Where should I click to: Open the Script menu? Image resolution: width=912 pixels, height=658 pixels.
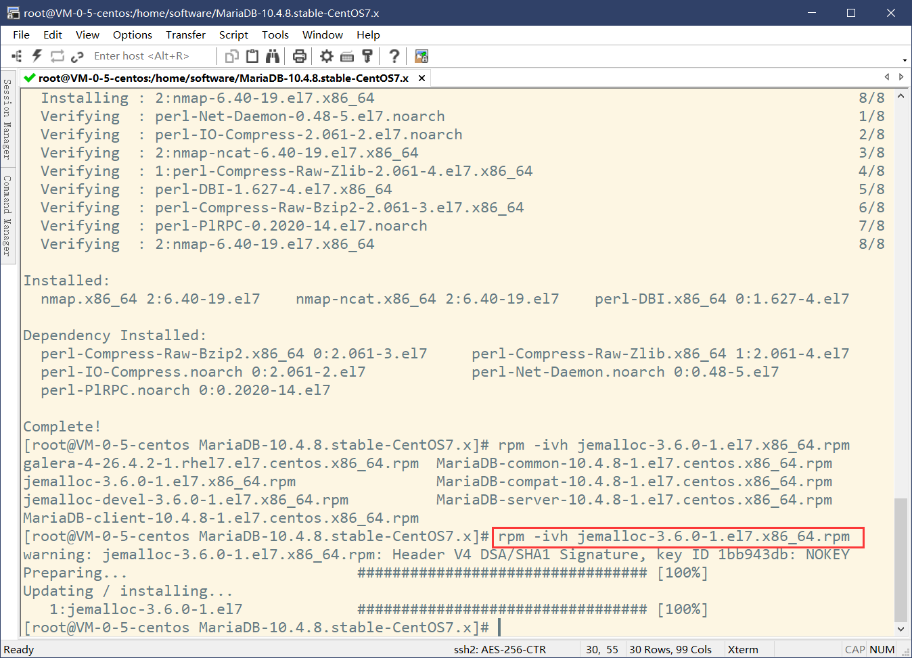[233, 34]
